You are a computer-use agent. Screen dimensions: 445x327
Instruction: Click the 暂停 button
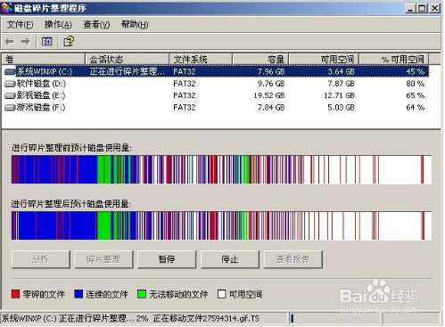click(x=167, y=259)
